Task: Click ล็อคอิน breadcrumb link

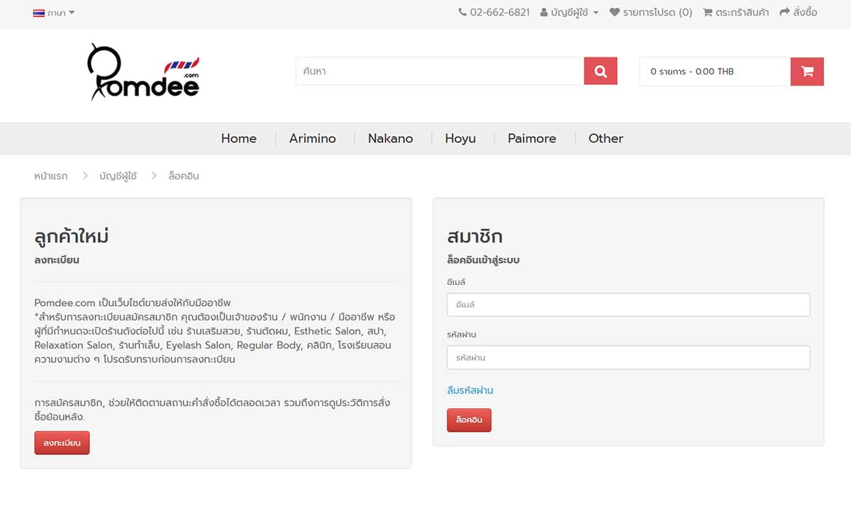Action: [184, 176]
